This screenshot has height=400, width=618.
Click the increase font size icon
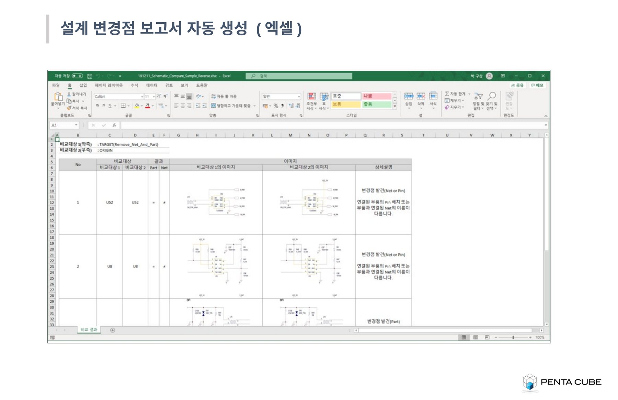point(159,96)
